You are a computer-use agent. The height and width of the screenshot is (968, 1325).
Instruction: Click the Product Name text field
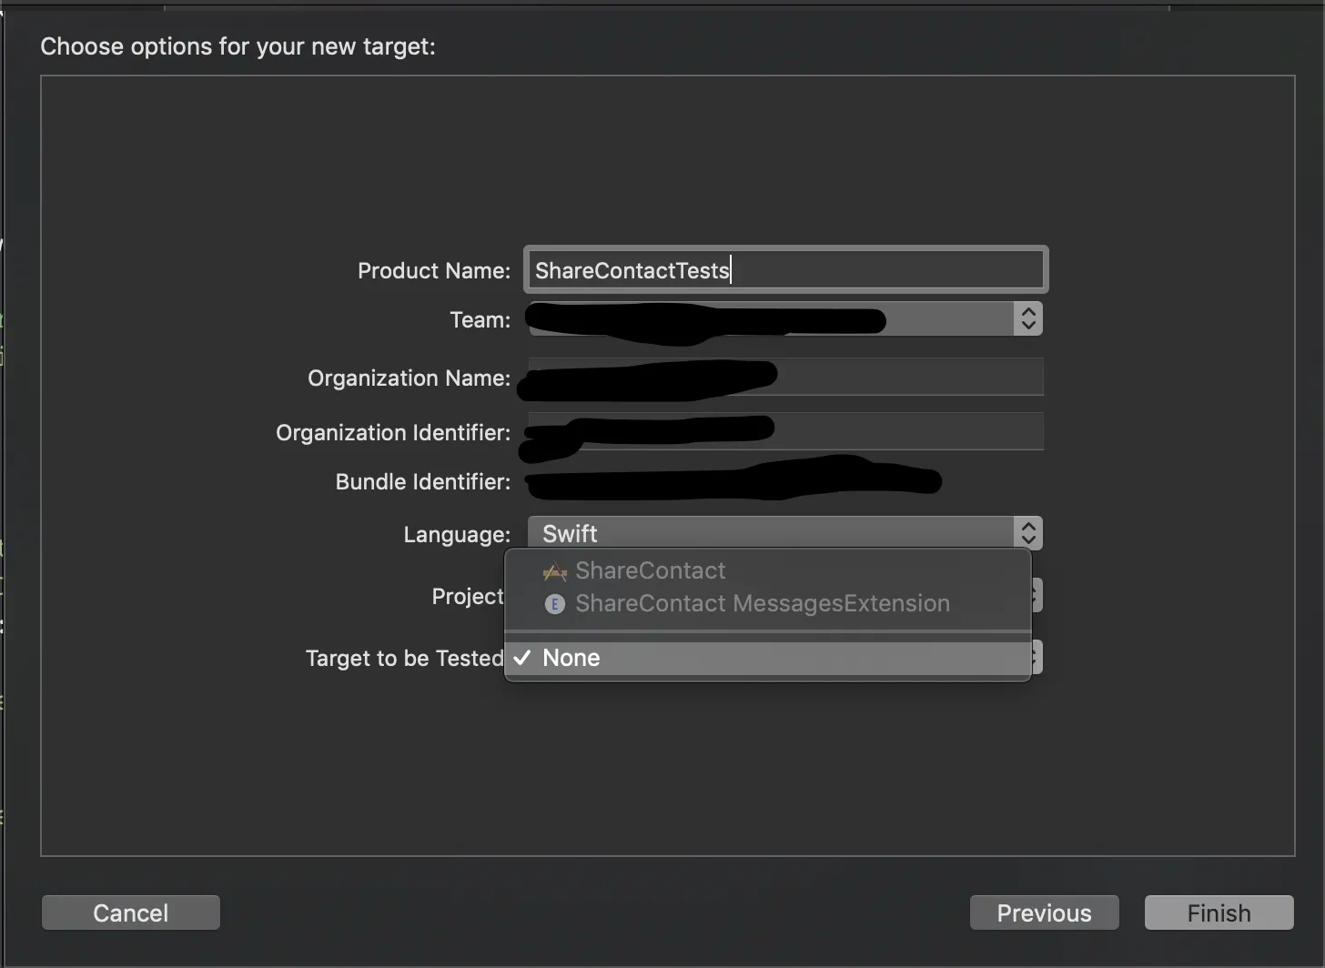click(785, 270)
